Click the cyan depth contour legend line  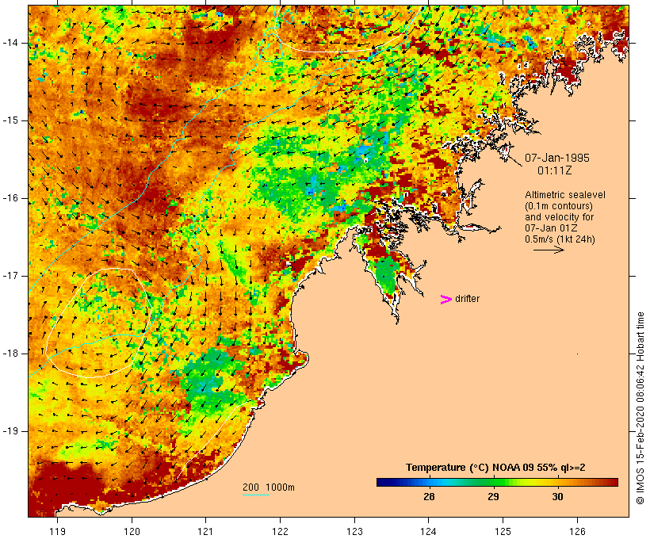pos(255,495)
